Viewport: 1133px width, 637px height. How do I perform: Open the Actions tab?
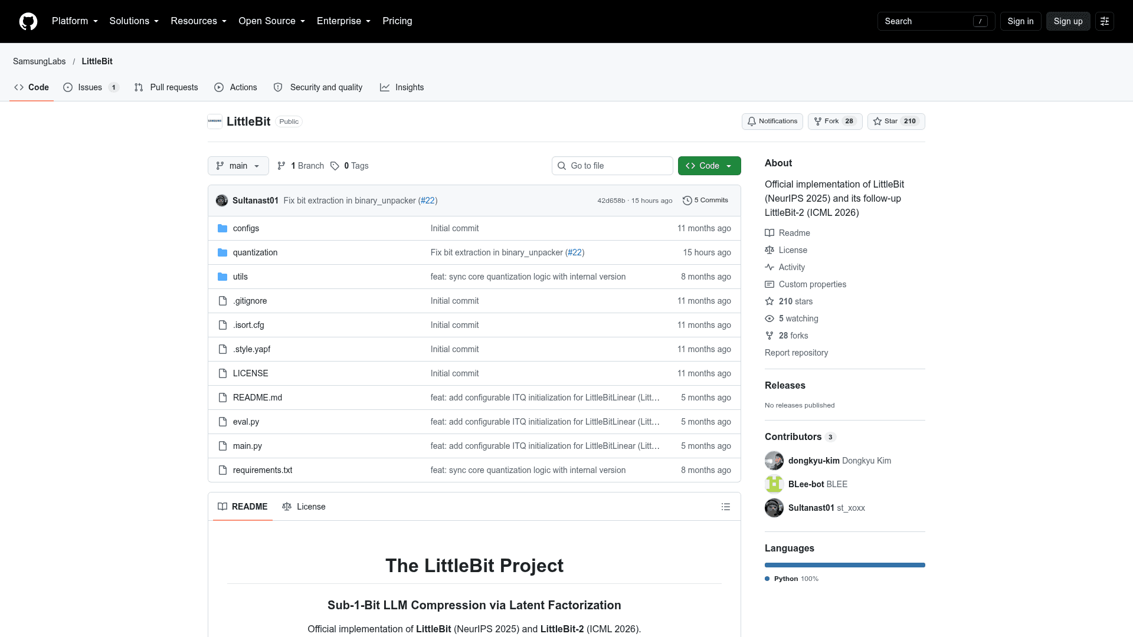tap(235, 87)
